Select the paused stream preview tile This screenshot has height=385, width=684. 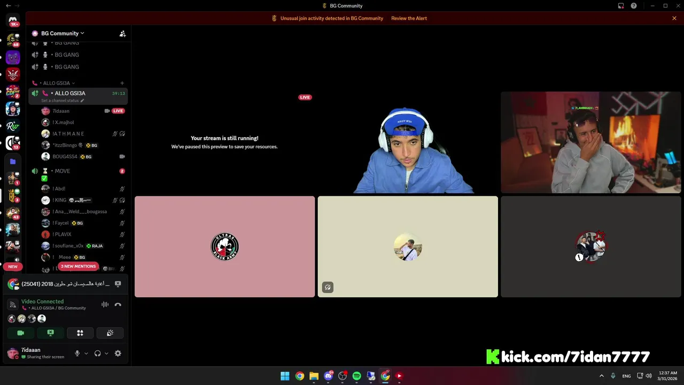tap(224, 142)
